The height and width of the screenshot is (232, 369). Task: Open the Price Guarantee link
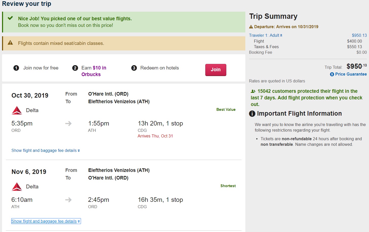tap(351, 74)
